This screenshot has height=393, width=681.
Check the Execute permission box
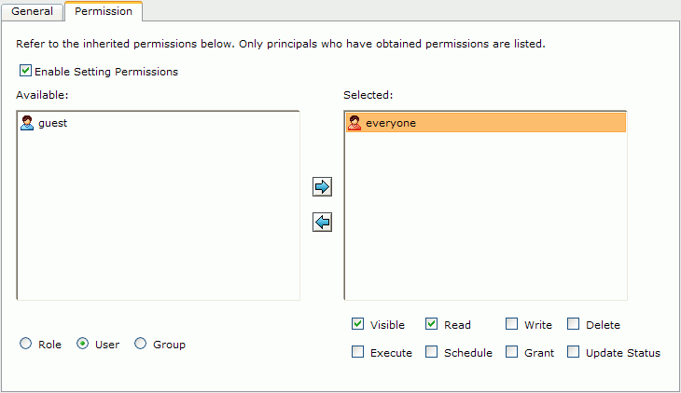(358, 351)
